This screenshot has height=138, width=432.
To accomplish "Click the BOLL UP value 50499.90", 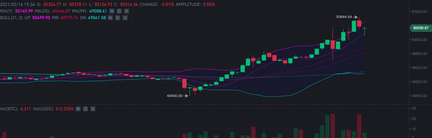I will coord(41,18).
